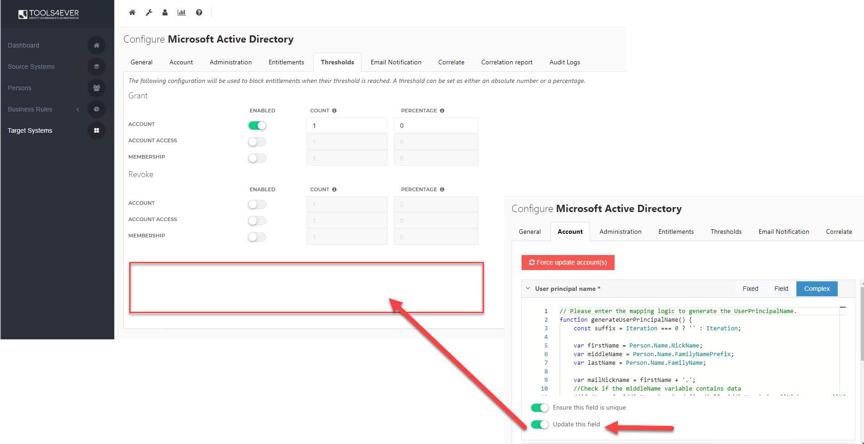Image resolution: width=864 pixels, height=444 pixels.
Task: Enable the Grant Membership toggle
Action: 257,158
